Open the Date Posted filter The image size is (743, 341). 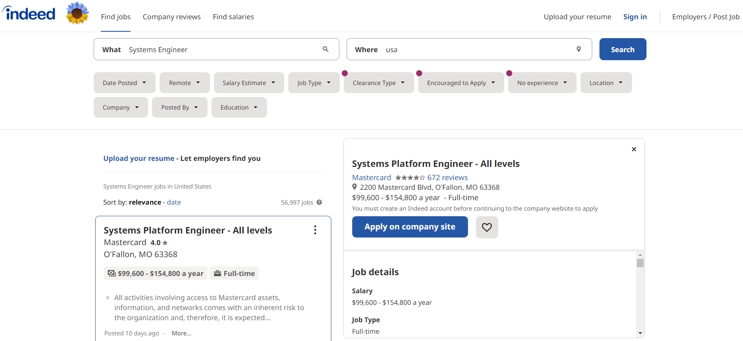point(125,83)
